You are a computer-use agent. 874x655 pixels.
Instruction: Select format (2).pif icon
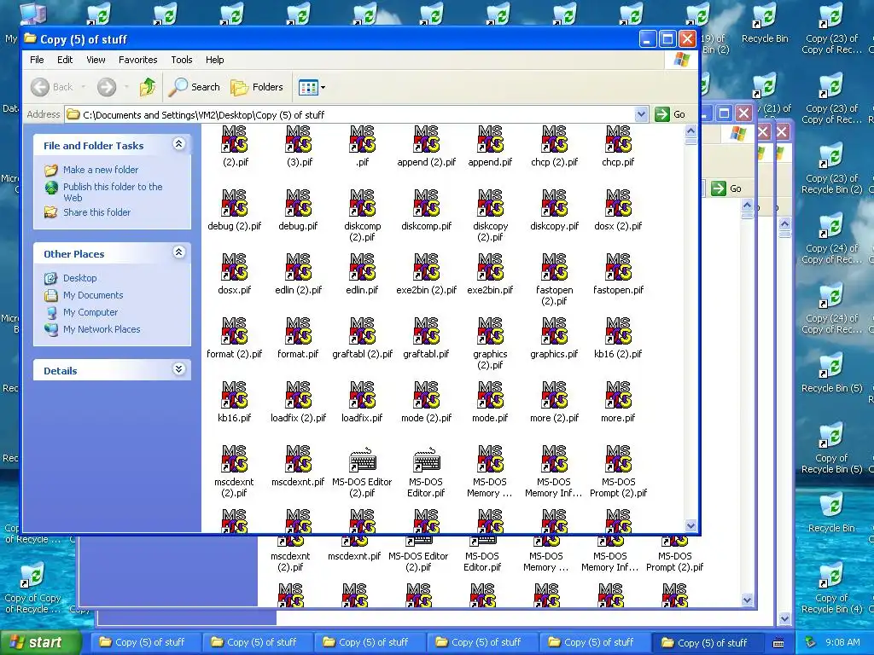(234, 331)
